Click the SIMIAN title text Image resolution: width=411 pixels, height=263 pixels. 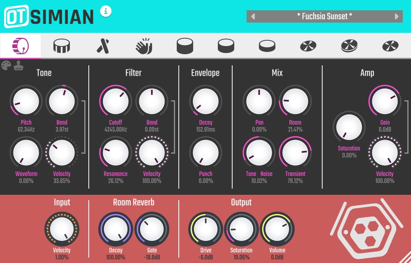coord(62,17)
